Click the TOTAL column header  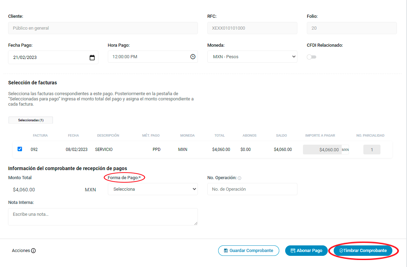(x=220, y=136)
